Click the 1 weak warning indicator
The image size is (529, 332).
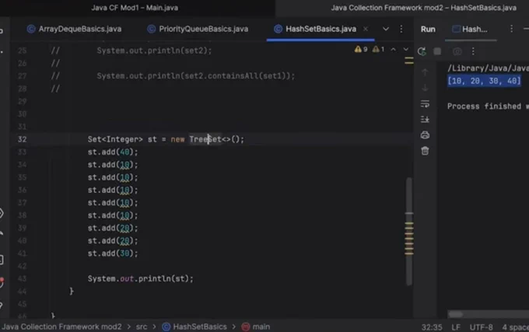378,50
